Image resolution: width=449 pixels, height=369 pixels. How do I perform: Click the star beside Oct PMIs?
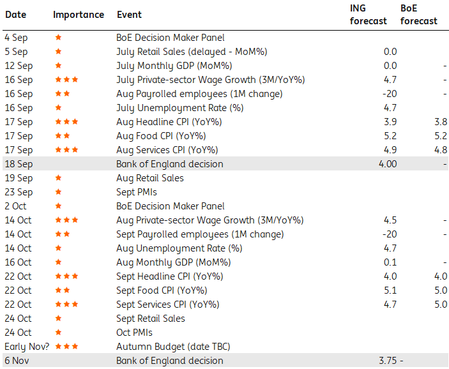click(58, 333)
